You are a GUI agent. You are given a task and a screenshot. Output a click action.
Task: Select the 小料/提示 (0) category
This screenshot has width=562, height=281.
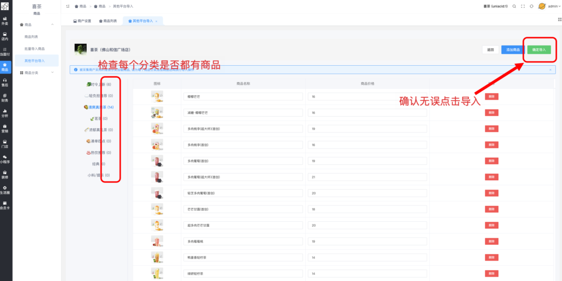click(99, 175)
